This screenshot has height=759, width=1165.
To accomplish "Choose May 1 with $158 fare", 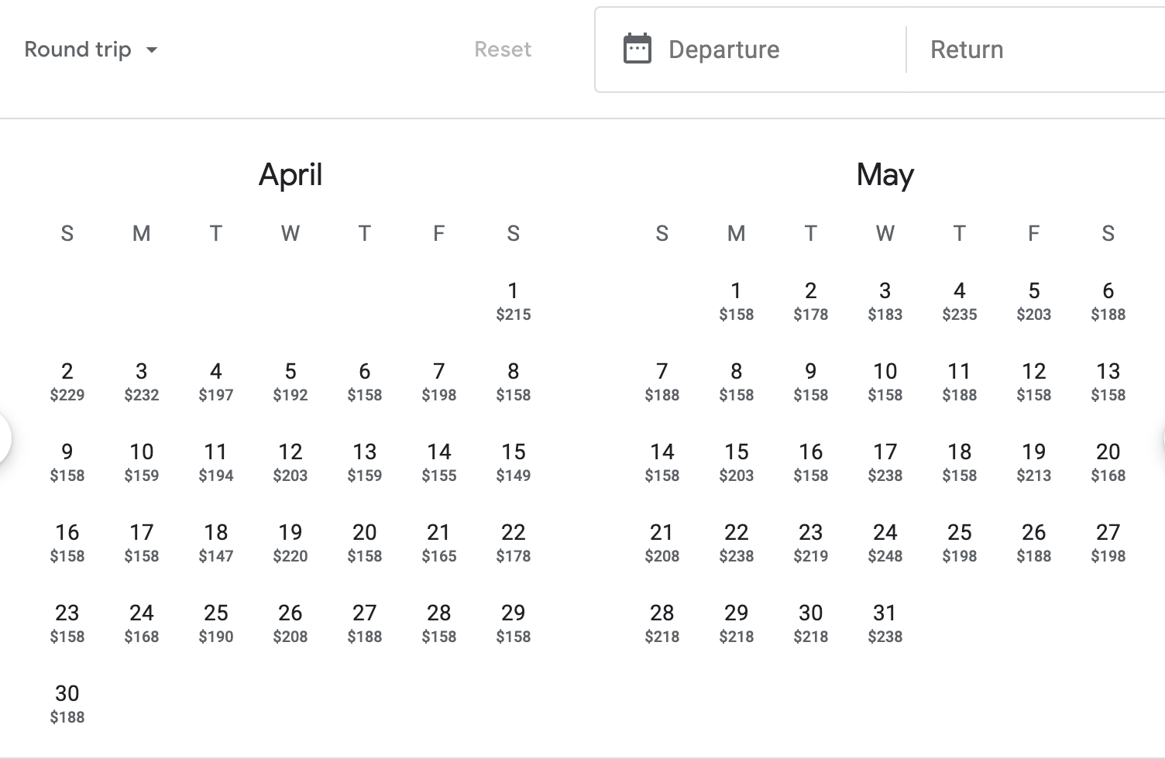I will point(736,301).
